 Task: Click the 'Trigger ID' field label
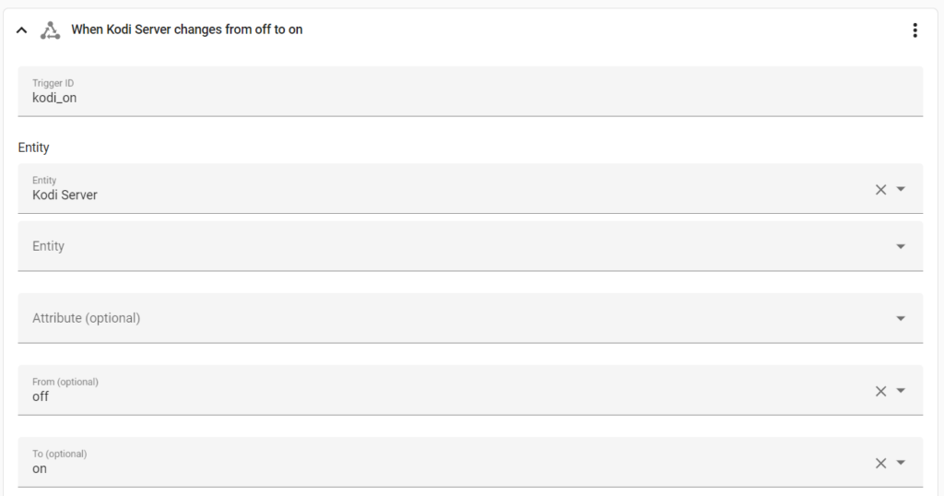click(x=53, y=83)
